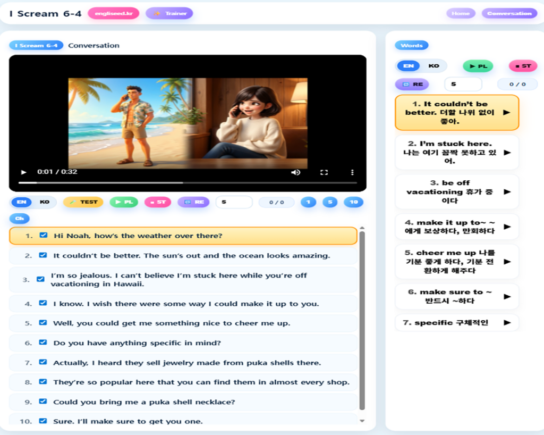Image resolution: width=544 pixels, height=435 pixels.
Task: Play the conversation video
Action: 23,172
